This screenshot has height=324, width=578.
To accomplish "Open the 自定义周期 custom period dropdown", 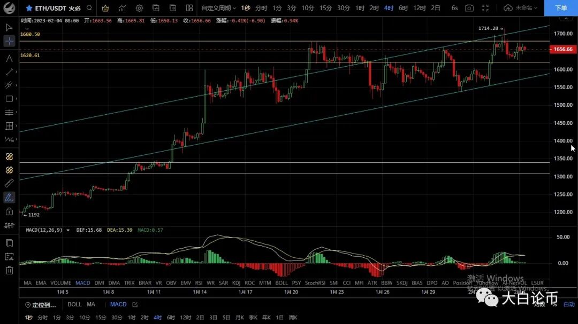I will coord(218,7).
